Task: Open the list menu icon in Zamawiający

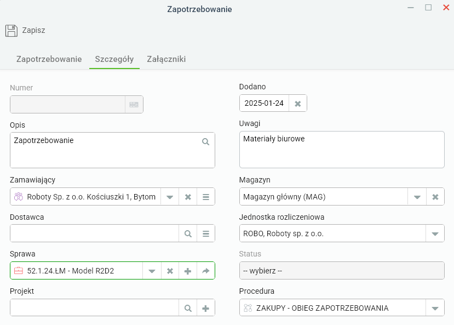Action: [206, 197]
